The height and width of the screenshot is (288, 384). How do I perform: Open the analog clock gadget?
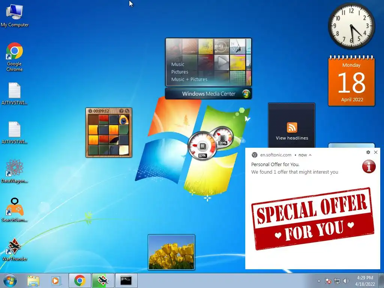351,26
